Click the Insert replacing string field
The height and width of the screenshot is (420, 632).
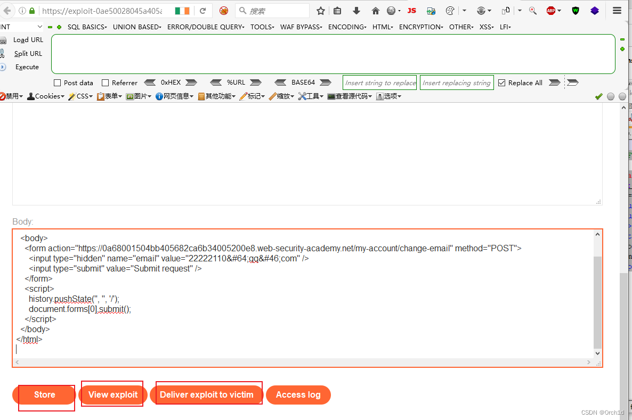pyautogui.click(x=457, y=83)
